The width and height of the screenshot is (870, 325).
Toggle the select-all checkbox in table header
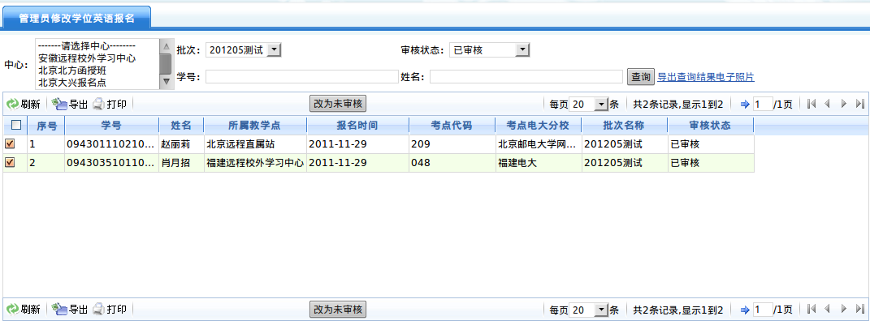pyautogui.click(x=15, y=126)
